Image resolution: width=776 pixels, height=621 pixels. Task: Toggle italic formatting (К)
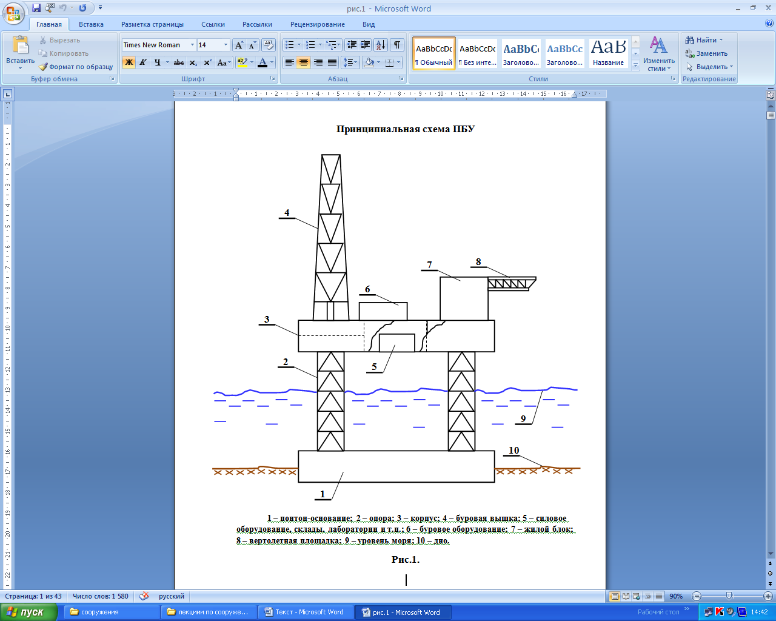143,62
